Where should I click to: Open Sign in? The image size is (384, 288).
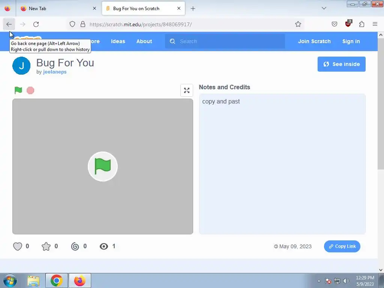click(x=351, y=41)
